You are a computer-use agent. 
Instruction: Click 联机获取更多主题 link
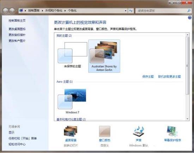coord(170,76)
